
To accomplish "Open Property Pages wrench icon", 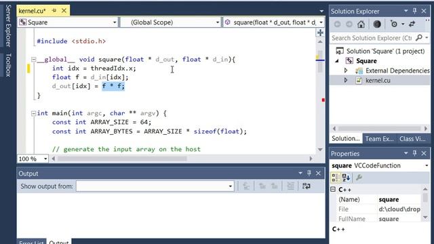I will coord(359,178).
